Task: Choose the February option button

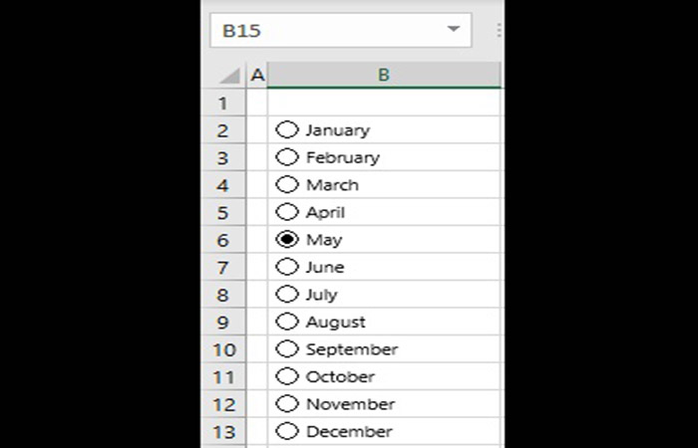Action: pyautogui.click(x=287, y=157)
